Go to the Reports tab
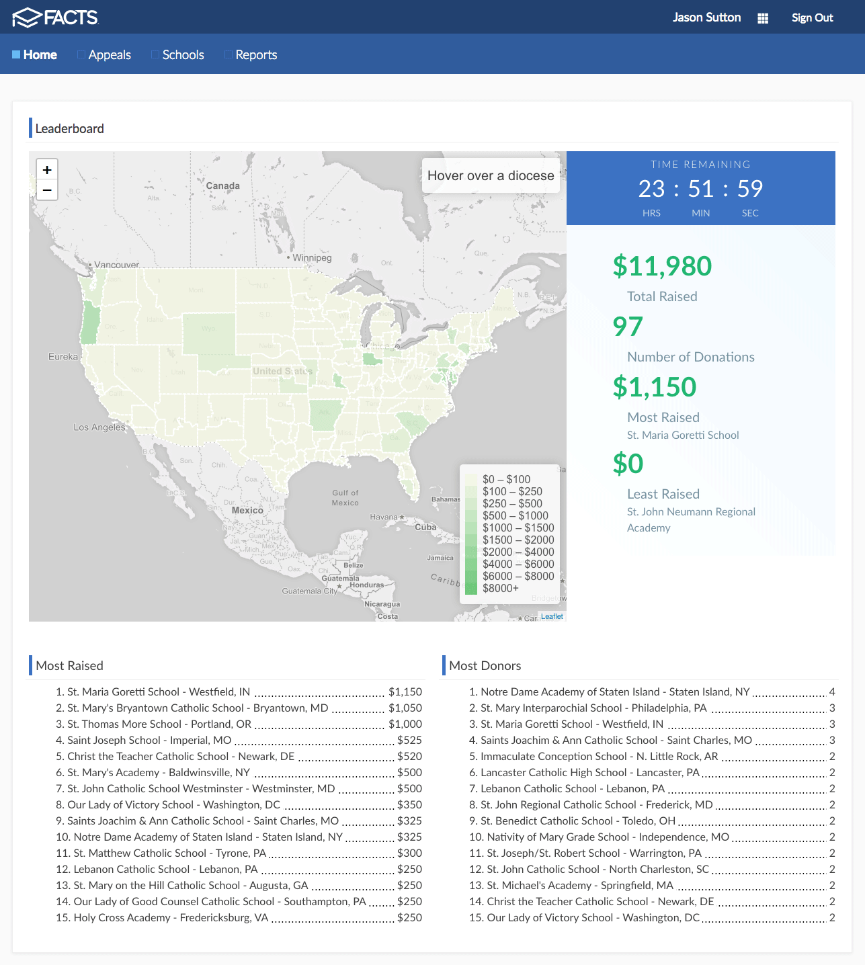 click(x=256, y=55)
